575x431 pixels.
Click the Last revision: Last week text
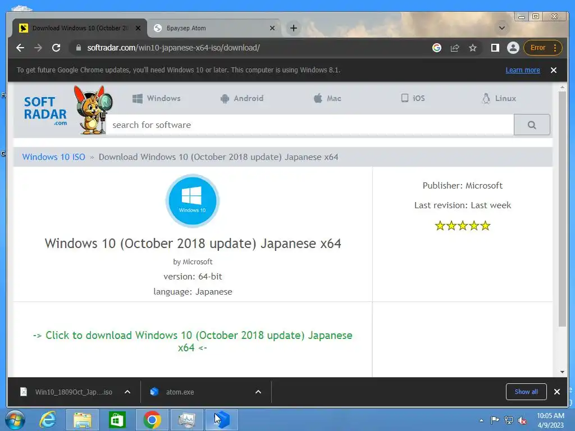(x=463, y=205)
